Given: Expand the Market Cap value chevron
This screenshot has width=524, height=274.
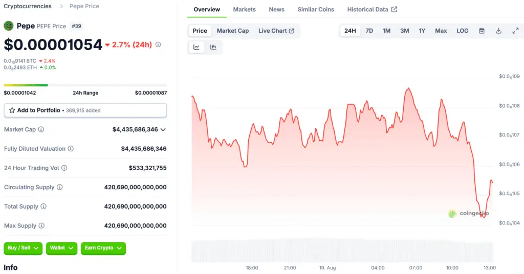Looking at the screenshot, I should click(x=163, y=129).
